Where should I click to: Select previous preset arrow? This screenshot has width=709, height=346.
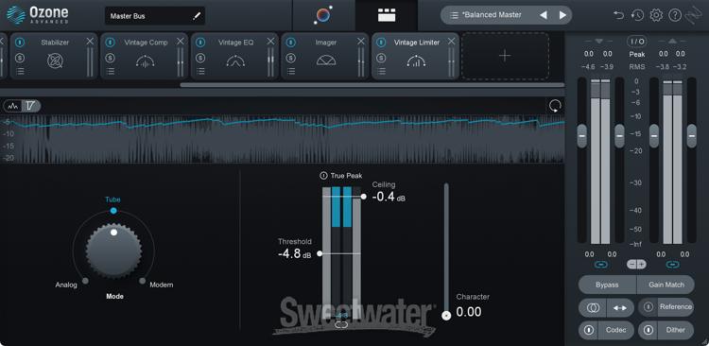(543, 15)
